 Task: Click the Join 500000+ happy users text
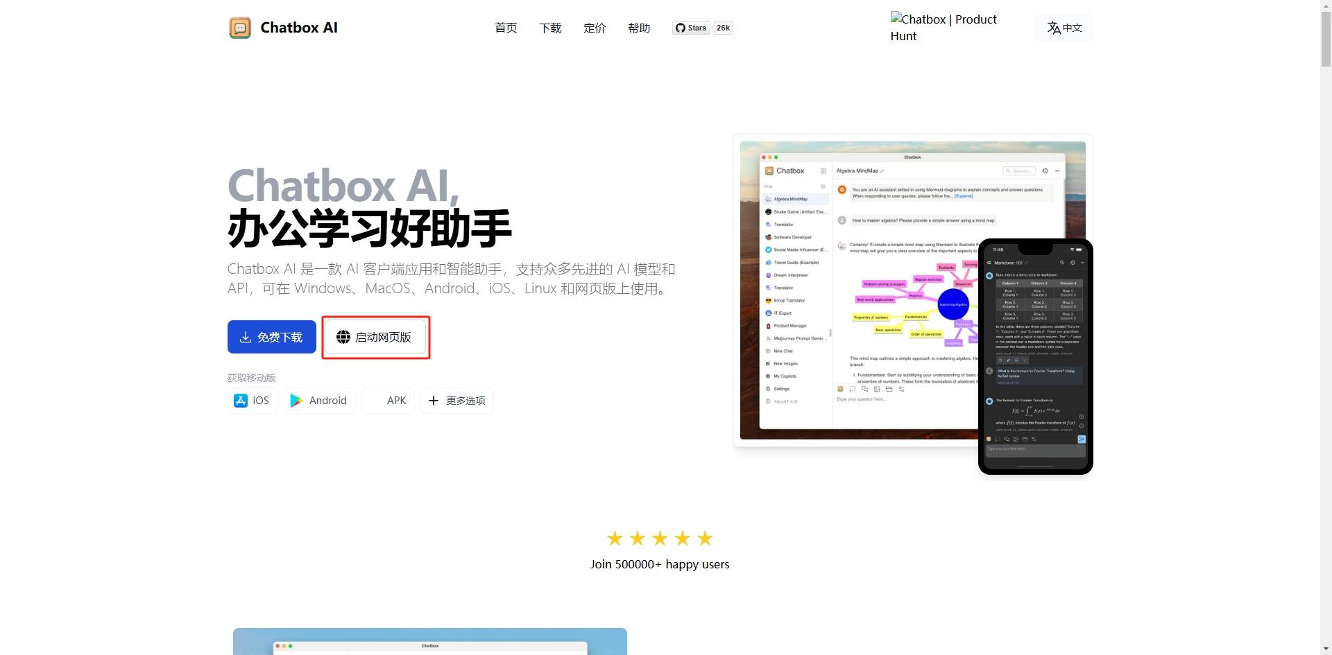660,564
